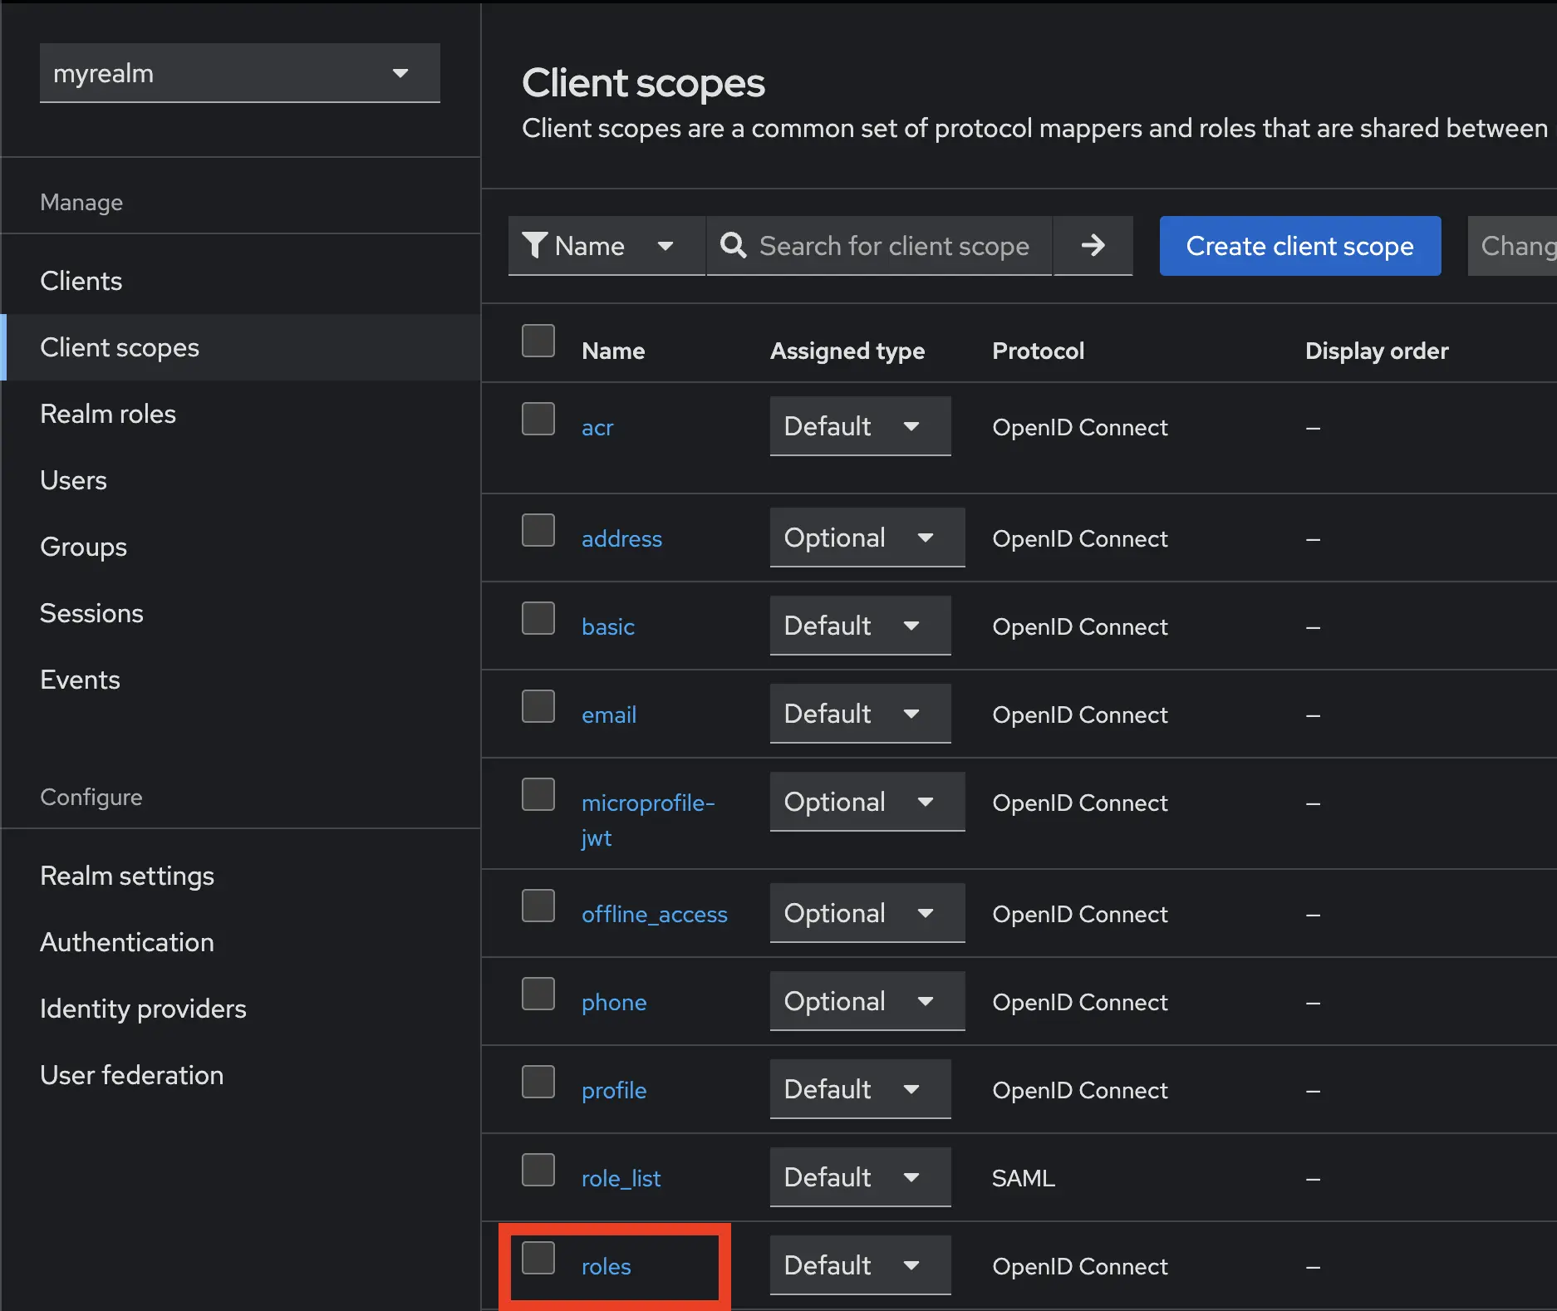Select the microprofile-jwt row checkbox

pos(538,793)
